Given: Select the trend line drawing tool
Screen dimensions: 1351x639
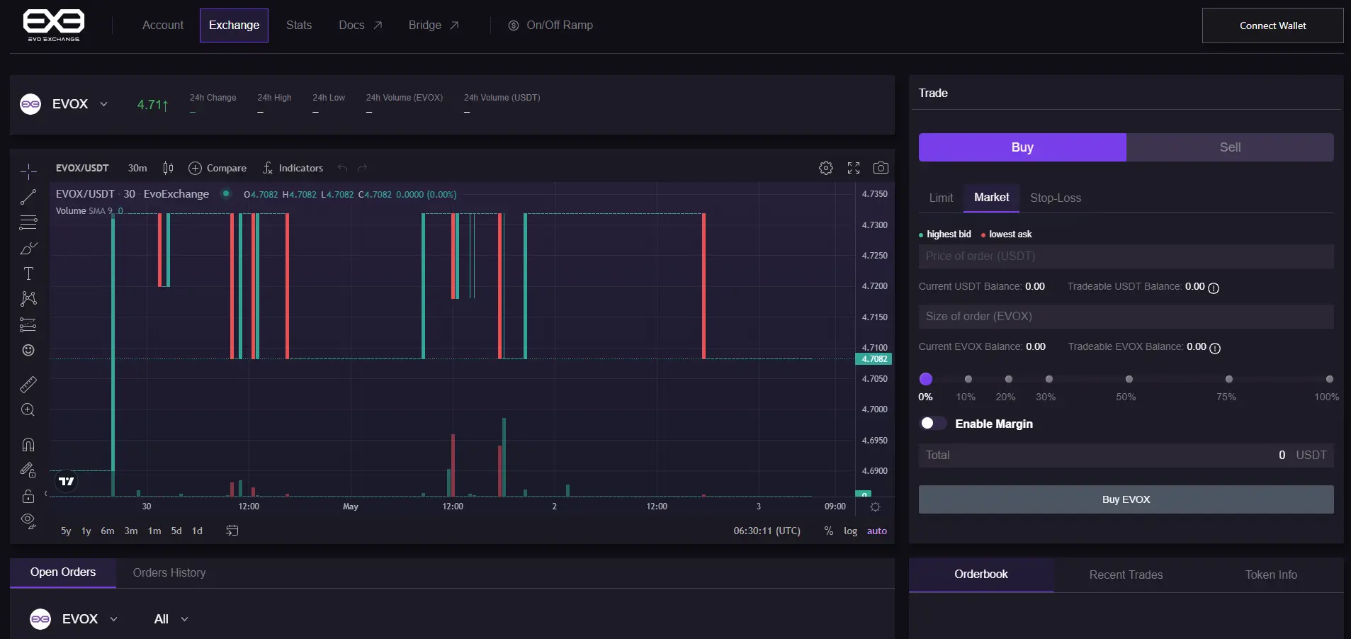Looking at the screenshot, I should (x=28, y=197).
